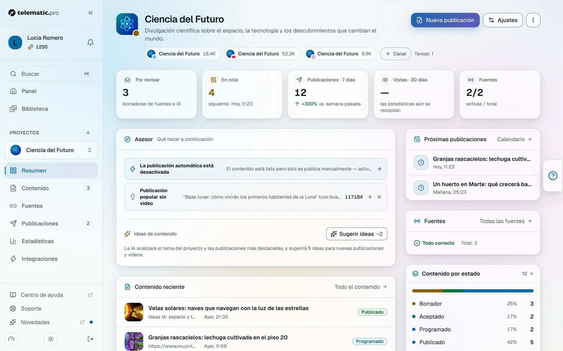Go to Publicaciones in sidebar
Image resolution: width=563 pixels, height=351 pixels.
tap(51, 224)
